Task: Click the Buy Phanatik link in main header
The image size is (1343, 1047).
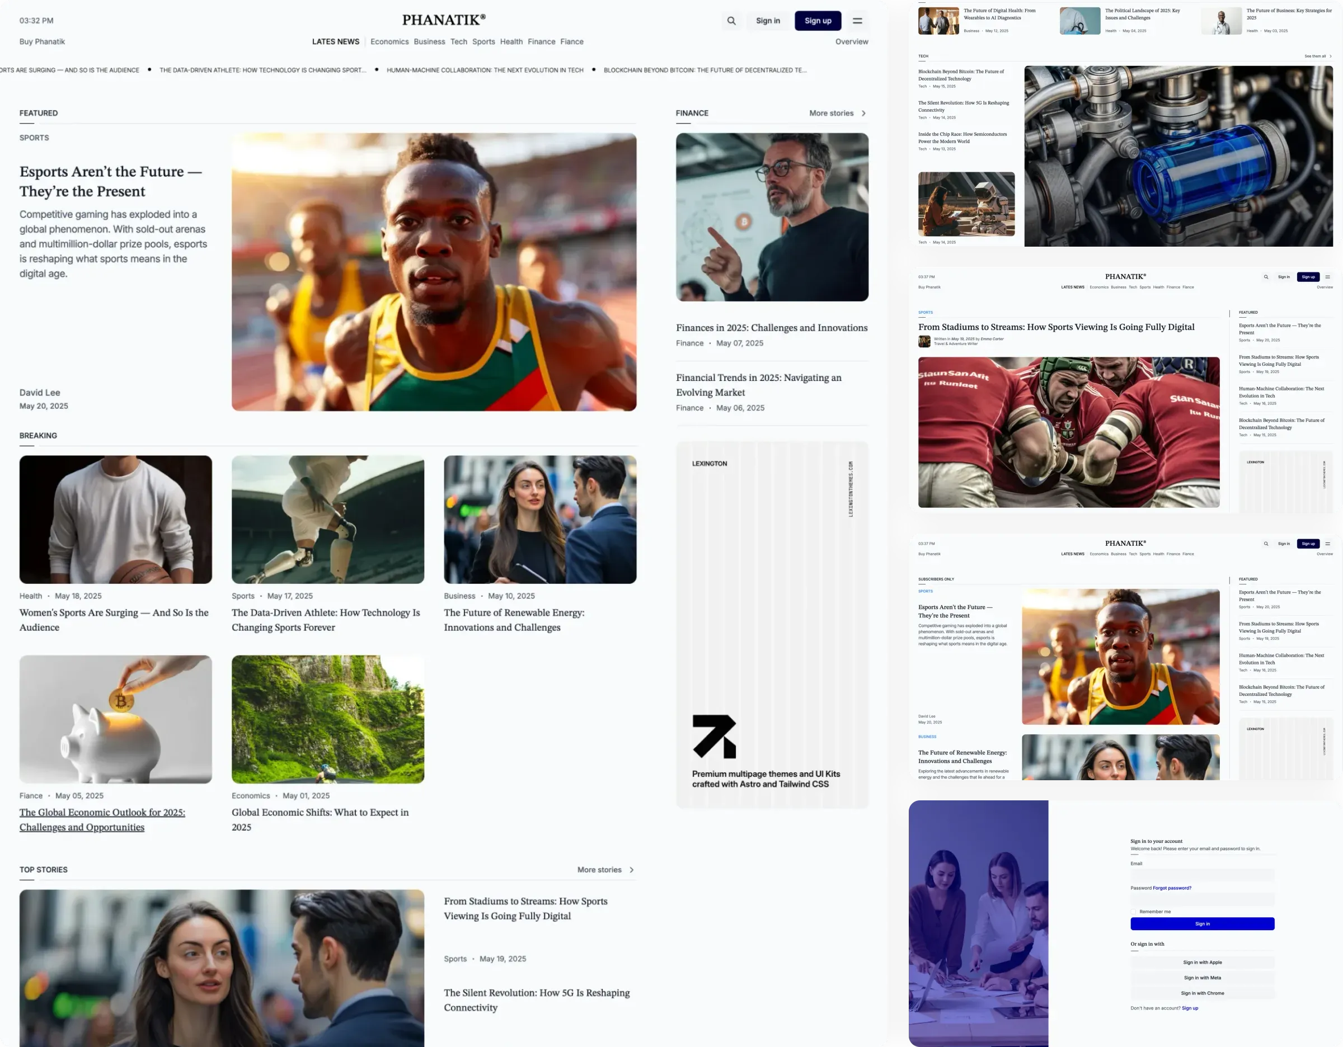Action: click(x=42, y=42)
